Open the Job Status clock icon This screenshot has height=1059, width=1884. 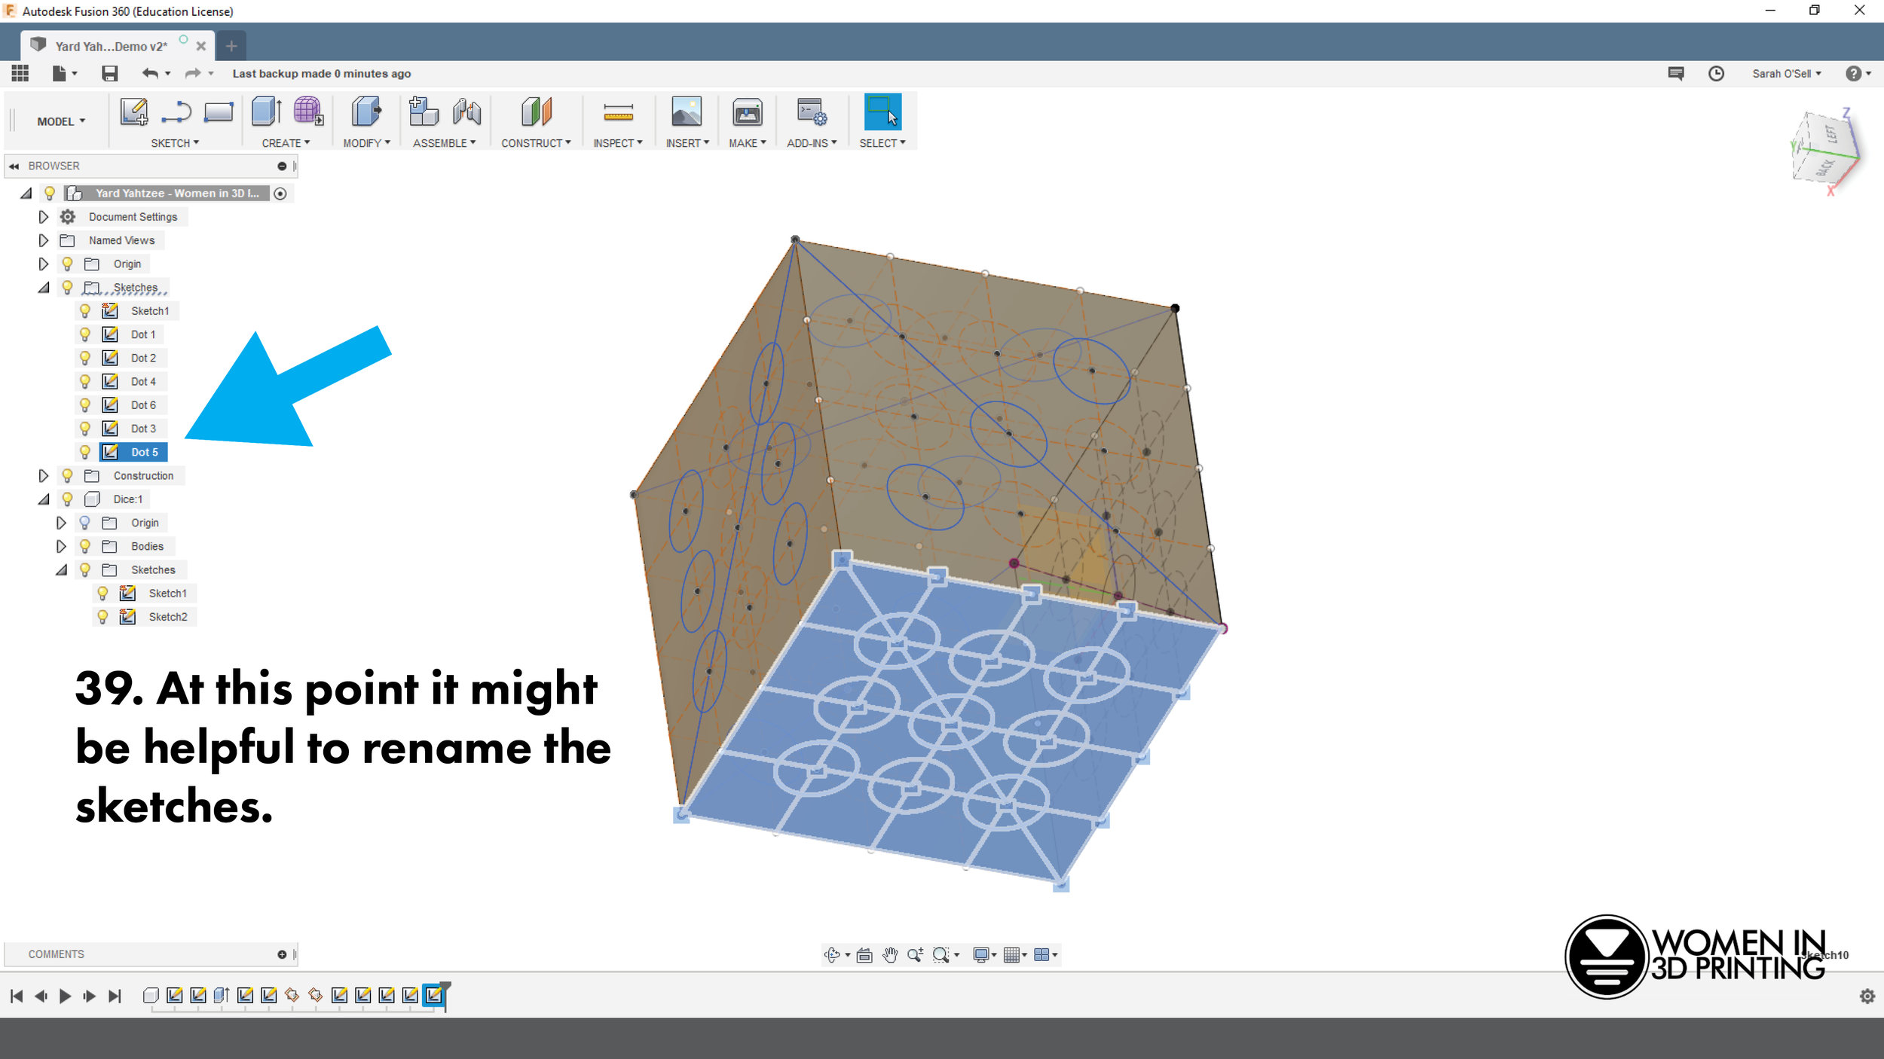(x=1716, y=73)
